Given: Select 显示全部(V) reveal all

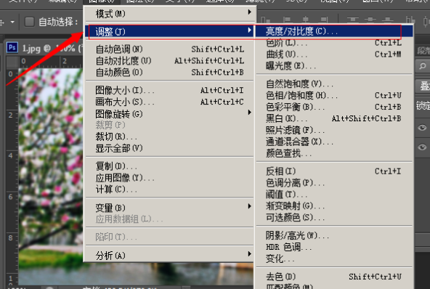Looking at the screenshot, I should click(170, 148).
